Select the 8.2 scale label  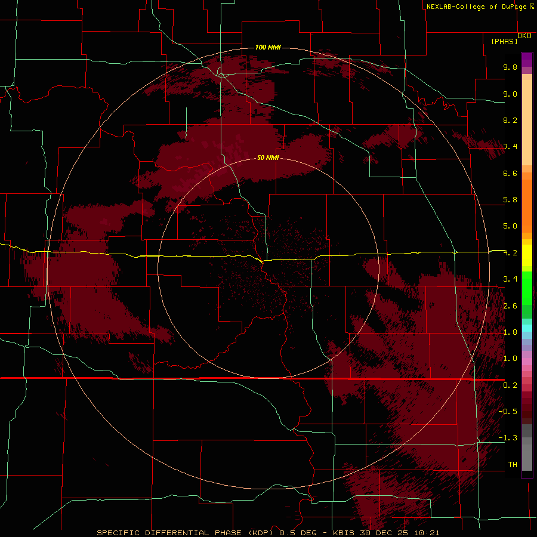pyautogui.click(x=510, y=120)
